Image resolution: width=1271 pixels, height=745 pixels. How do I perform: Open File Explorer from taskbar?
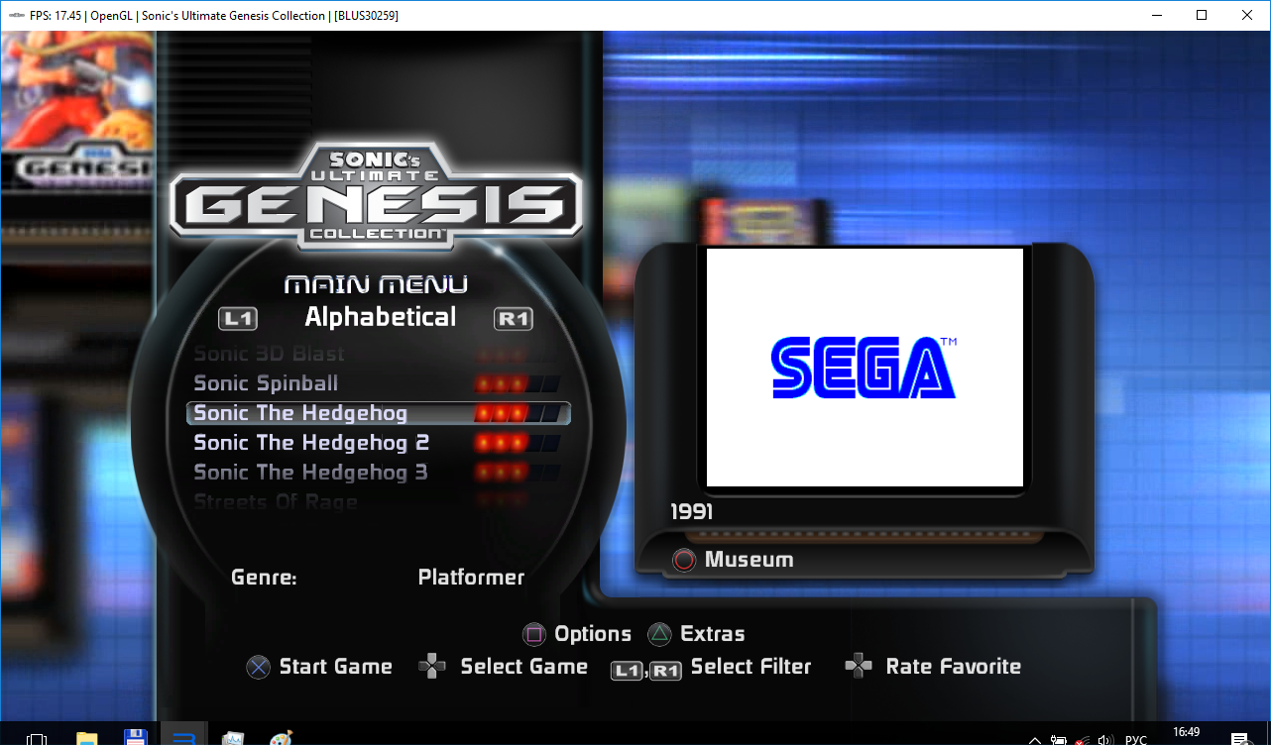(x=87, y=738)
